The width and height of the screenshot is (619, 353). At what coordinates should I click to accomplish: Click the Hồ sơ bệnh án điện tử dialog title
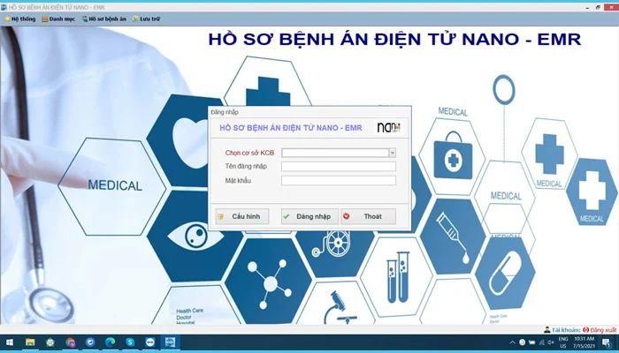tap(291, 128)
